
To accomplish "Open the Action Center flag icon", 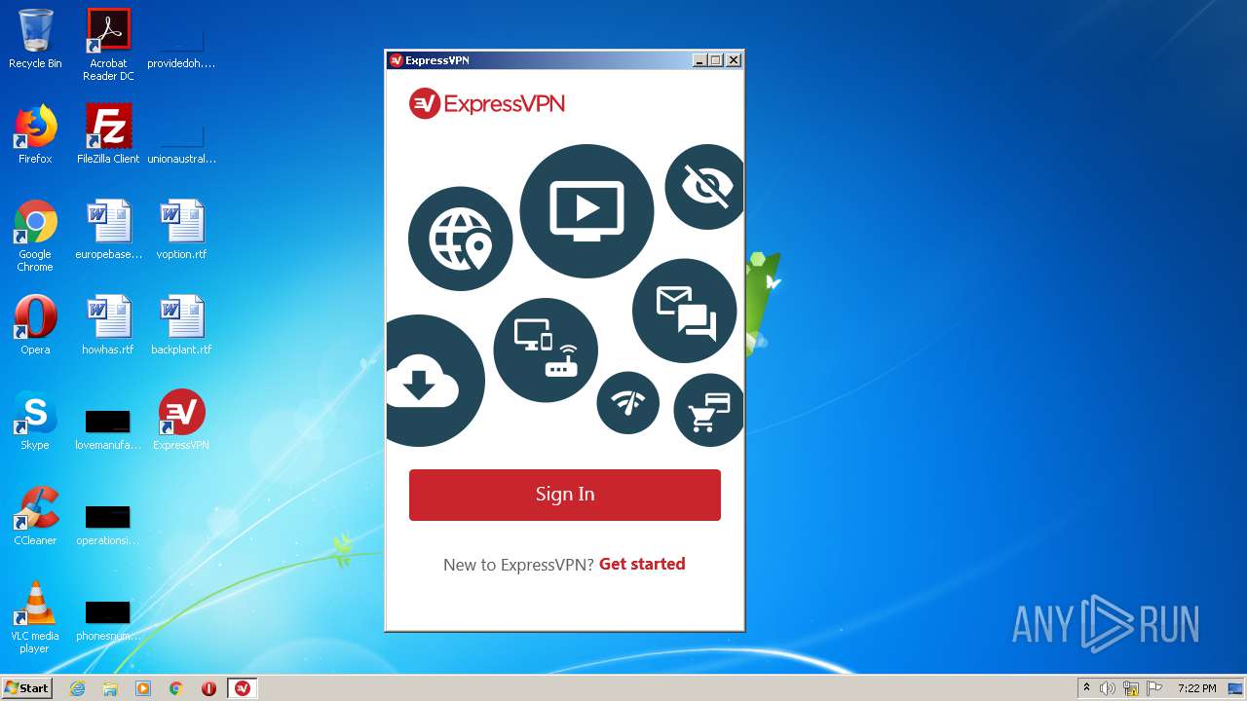I will 1154,688.
